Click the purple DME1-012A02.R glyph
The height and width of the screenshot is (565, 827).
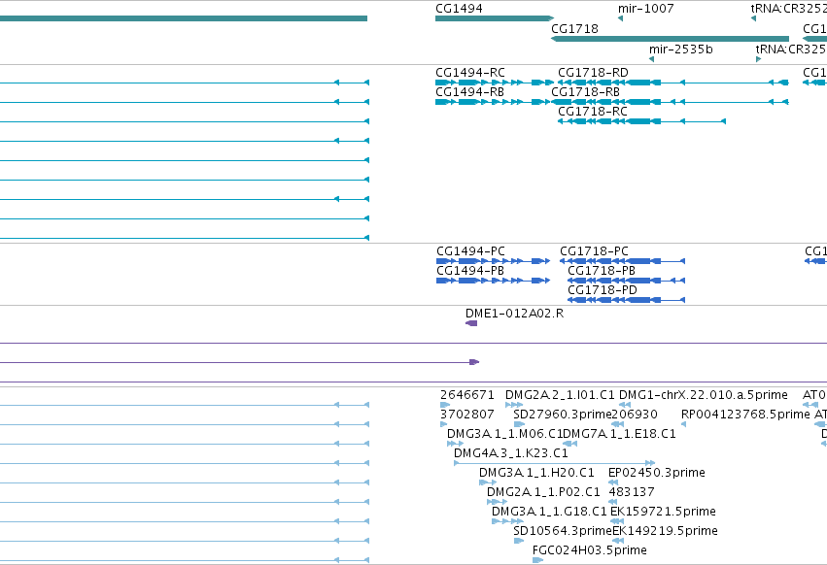(x=471, y=323)
